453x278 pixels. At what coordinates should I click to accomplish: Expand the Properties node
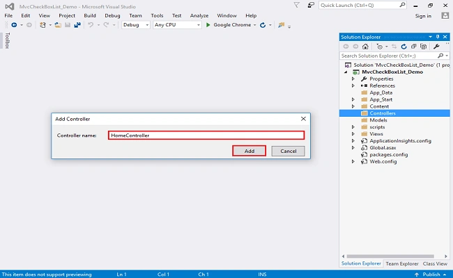[x=353, y=79]
